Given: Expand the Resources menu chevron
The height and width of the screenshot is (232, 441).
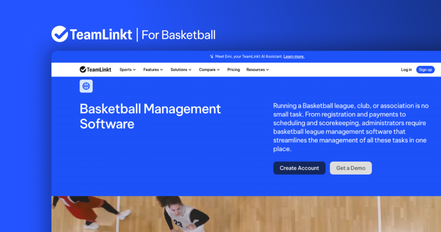Looking at the screenshot, I should 267,70.
